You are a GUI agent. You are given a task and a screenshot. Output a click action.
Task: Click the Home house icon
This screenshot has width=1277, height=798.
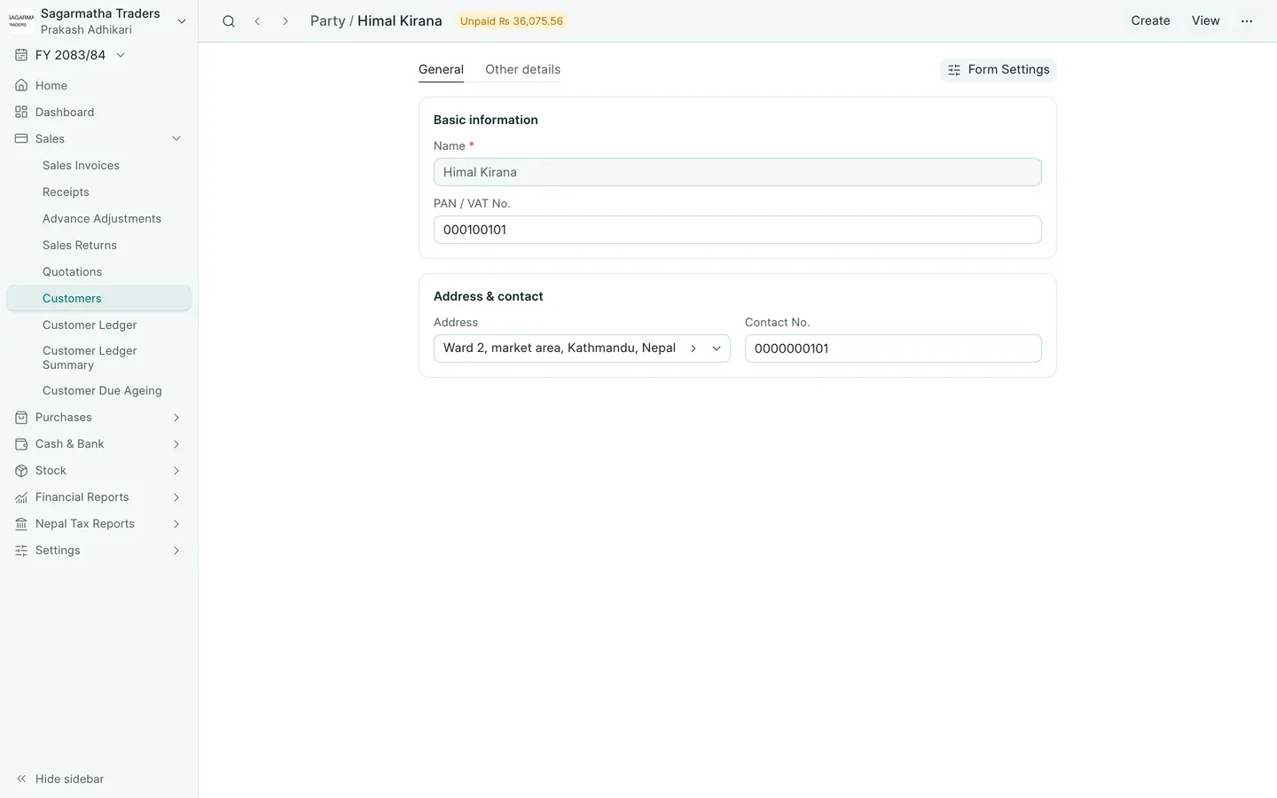click(x=21, y=86)
